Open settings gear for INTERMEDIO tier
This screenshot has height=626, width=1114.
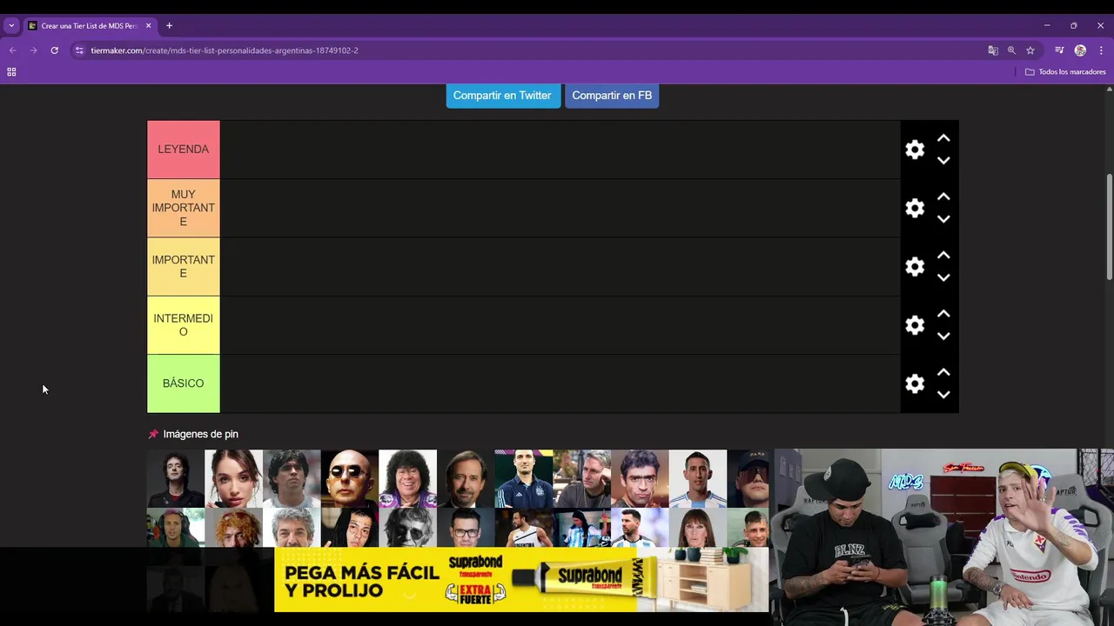pyautogui.click(x=915, y=325)
